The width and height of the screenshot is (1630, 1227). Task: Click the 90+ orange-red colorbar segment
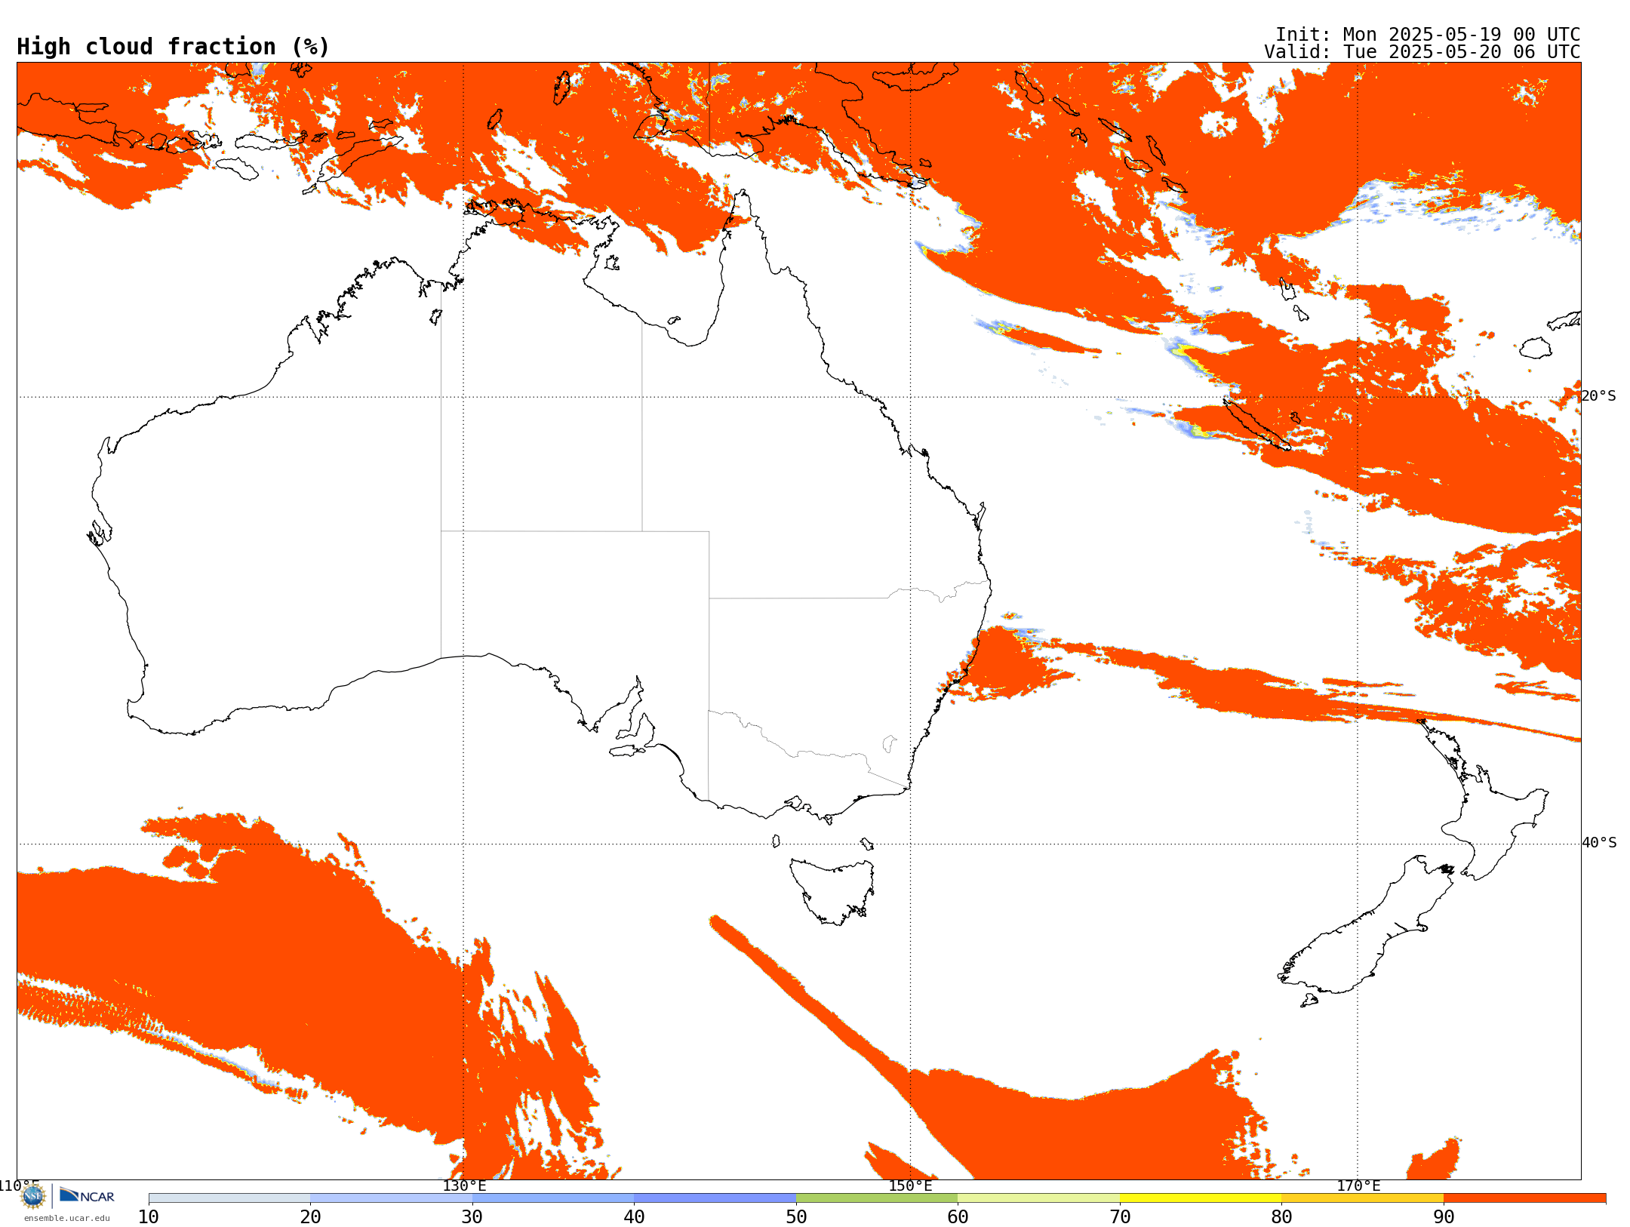(x=1524, y=1198)
